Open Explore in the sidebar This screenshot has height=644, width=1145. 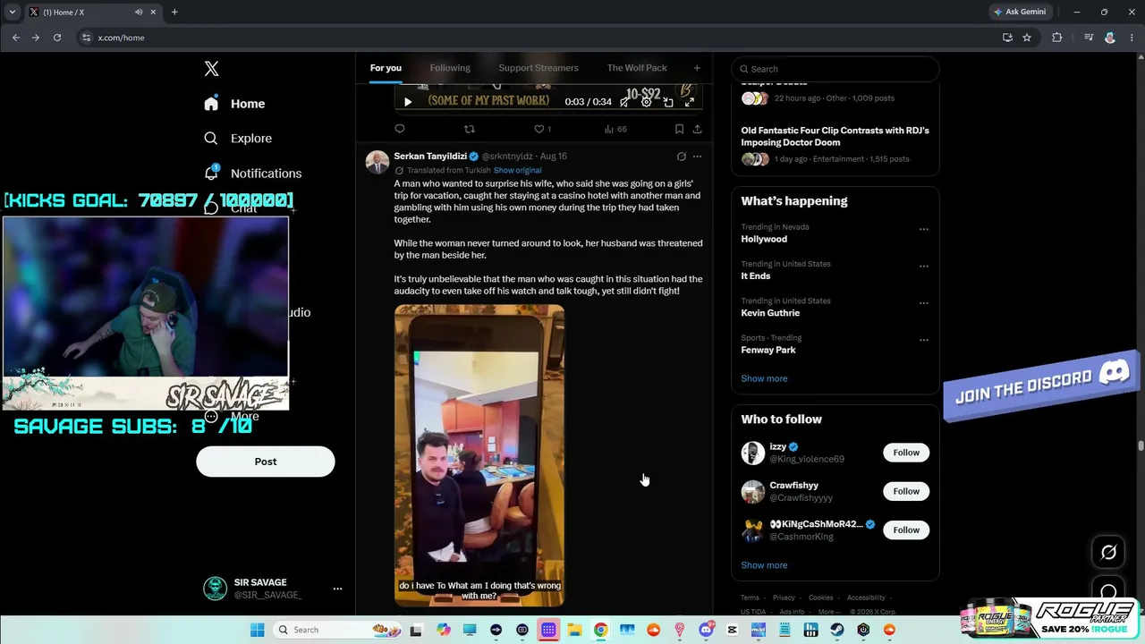(x=238, y=139)
